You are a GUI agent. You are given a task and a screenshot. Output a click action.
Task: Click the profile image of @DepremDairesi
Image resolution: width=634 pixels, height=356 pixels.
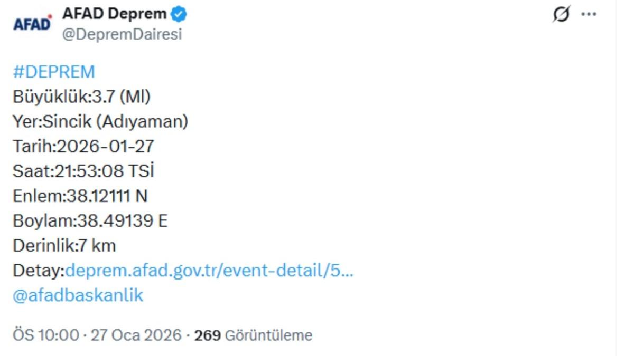pyautogui.click(x=32, y=22)
